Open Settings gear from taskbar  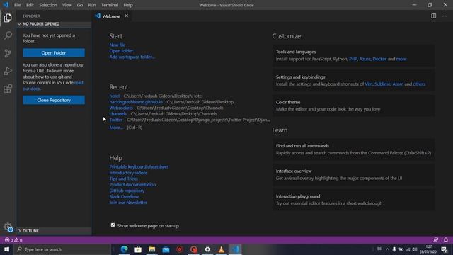207,249
